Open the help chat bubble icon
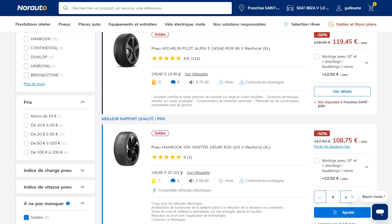Screen dimensions: 392x224 (x=380, y=212)
